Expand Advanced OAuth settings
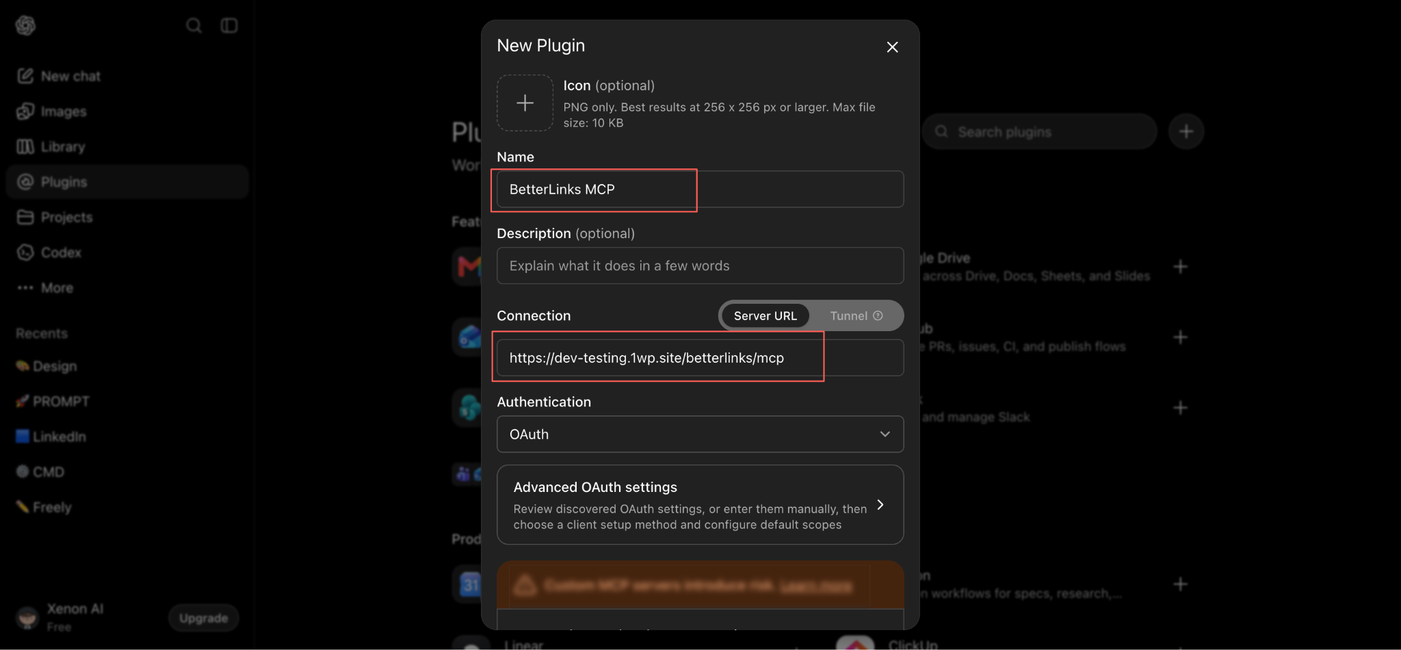This screenshot has height=650, width=1401. tap(700, 505)
